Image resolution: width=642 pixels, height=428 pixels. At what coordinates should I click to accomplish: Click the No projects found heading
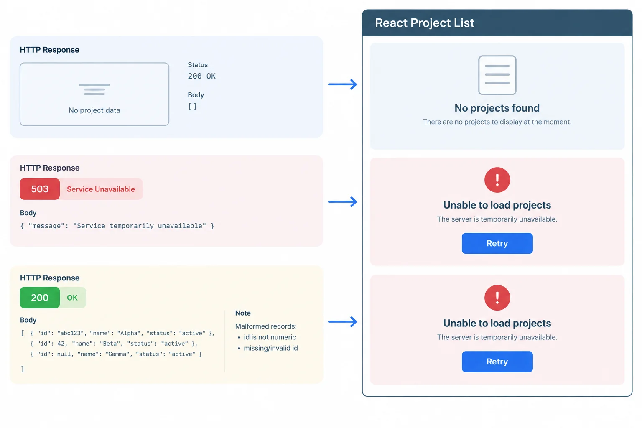click(497, 108)
